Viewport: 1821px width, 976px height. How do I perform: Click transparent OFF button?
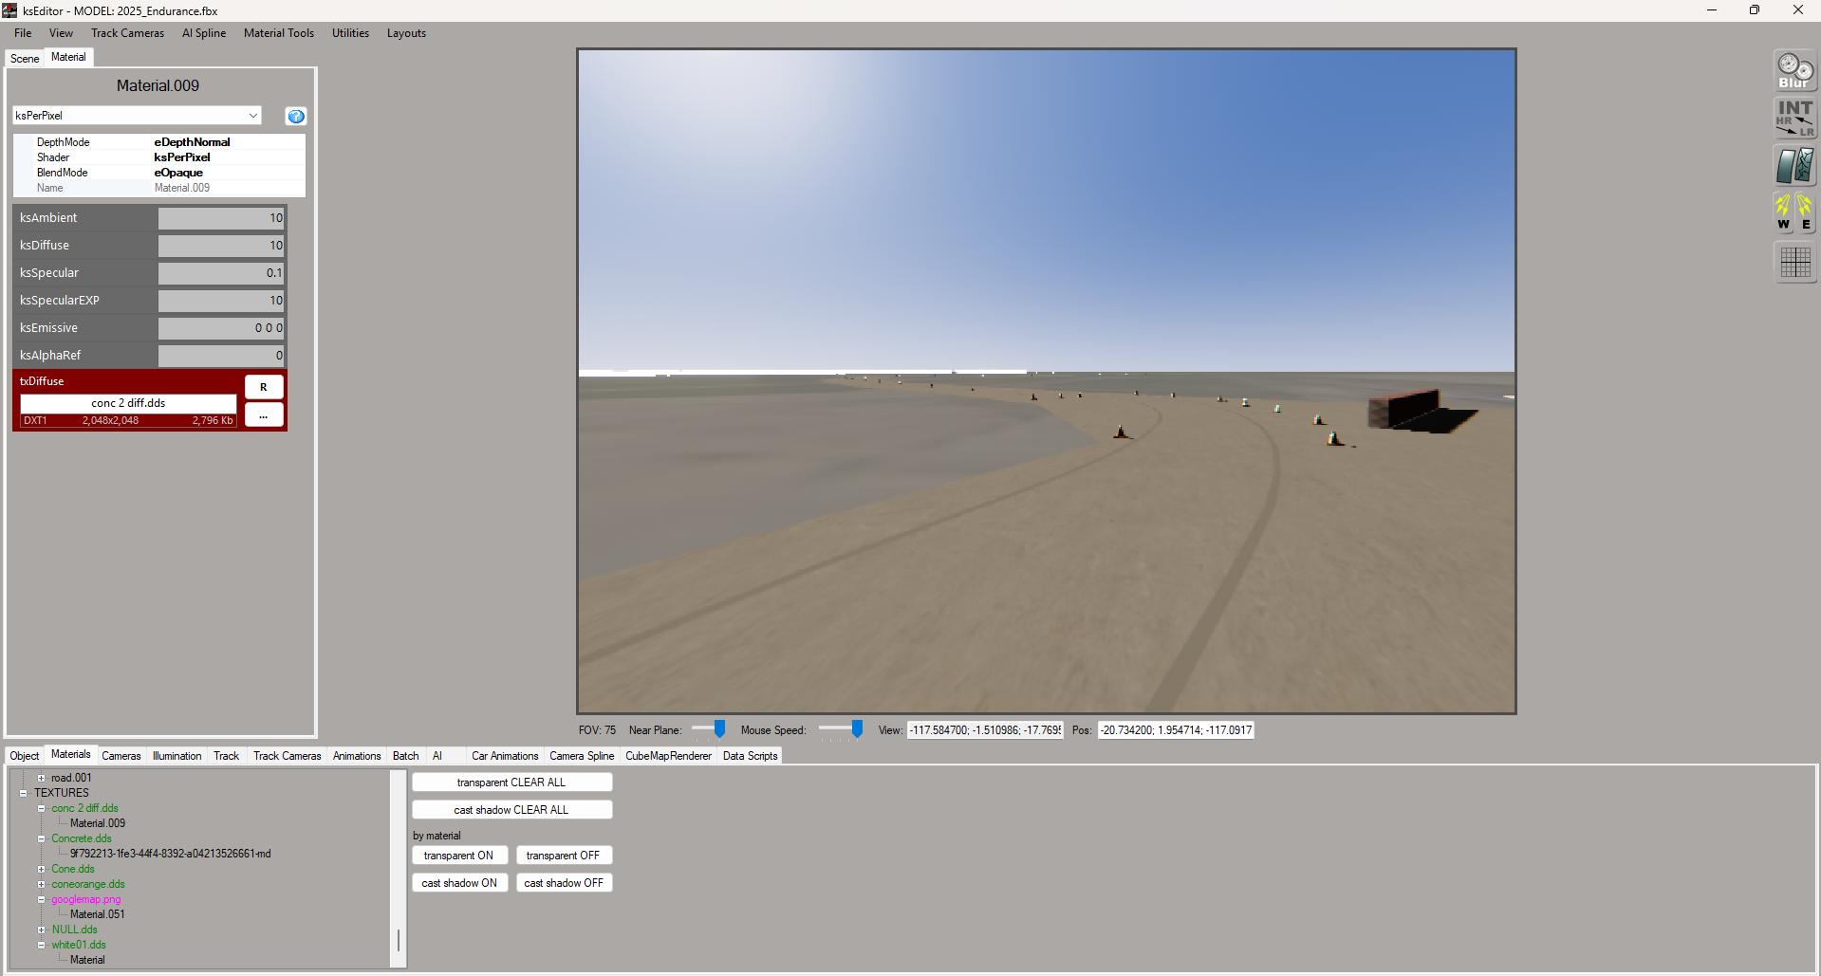[x=564, y=856]
